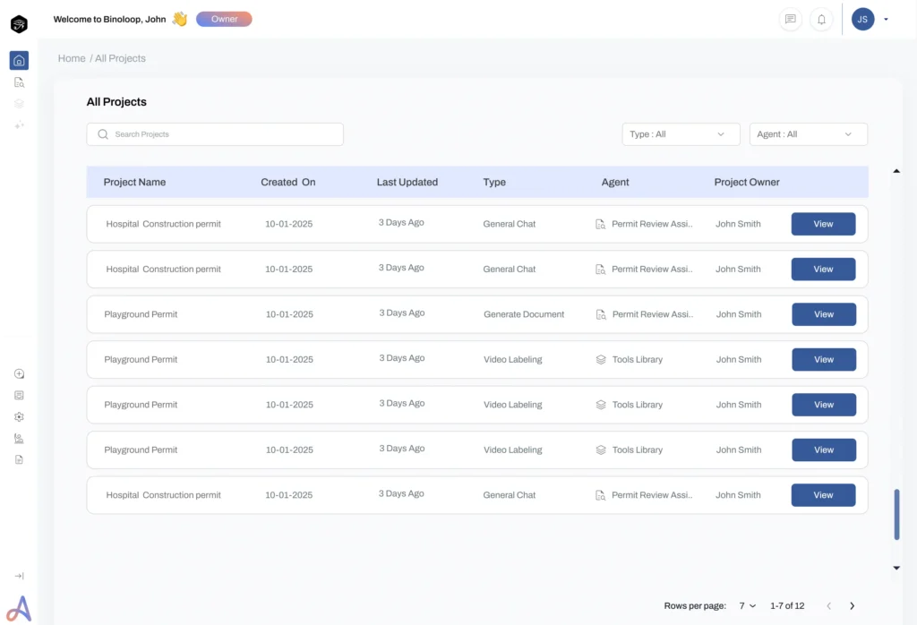The height and width of the screenshot is (625, 917).
Task: Go to the next page of projects
Action: click(852, 606)
